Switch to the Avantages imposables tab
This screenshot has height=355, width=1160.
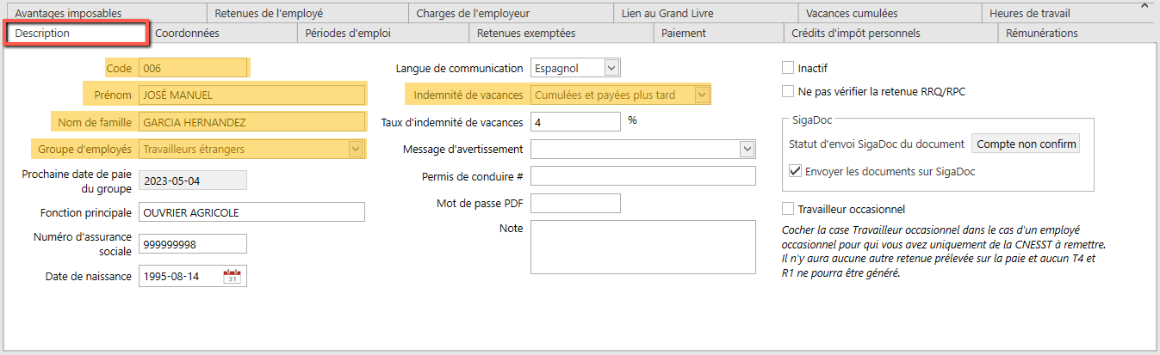(105, 13)
